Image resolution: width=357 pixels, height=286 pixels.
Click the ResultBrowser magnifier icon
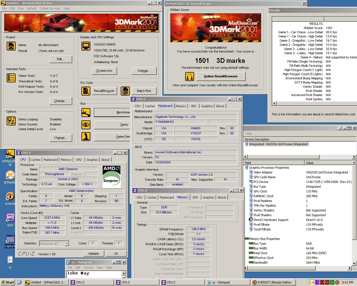coord(86,91)
